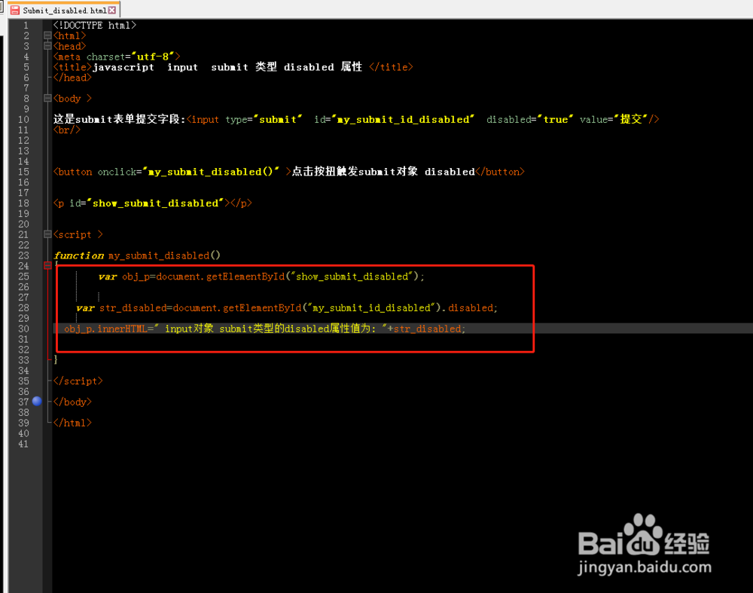Collapse the html tag fold on line 2
The height and width of the screenshot is (593, 753).
47,35
